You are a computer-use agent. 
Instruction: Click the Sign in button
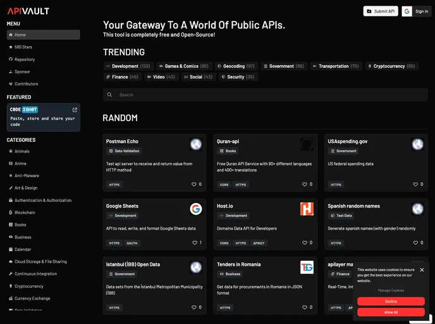tap(422, 11)
